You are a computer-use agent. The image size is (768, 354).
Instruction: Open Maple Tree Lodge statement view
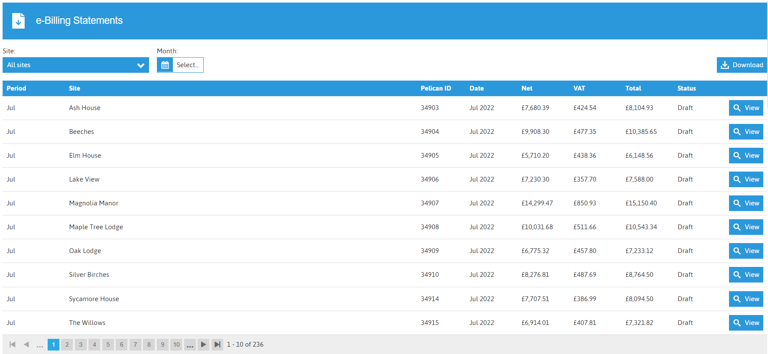point(746,227)
